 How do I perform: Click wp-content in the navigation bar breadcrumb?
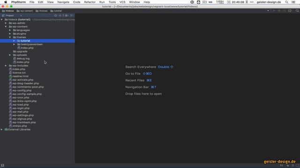point(25,11)
